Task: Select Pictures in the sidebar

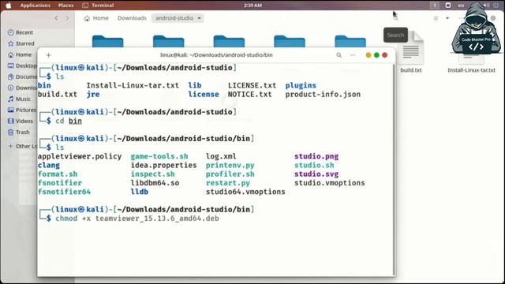Action: click(x=21, y=110)
